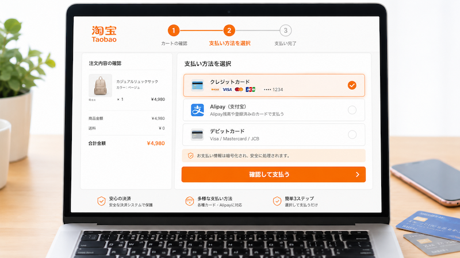Screen dimensions: 460x258
Task: Select step 3 circle 支払い完了
Action: [285, 30]
